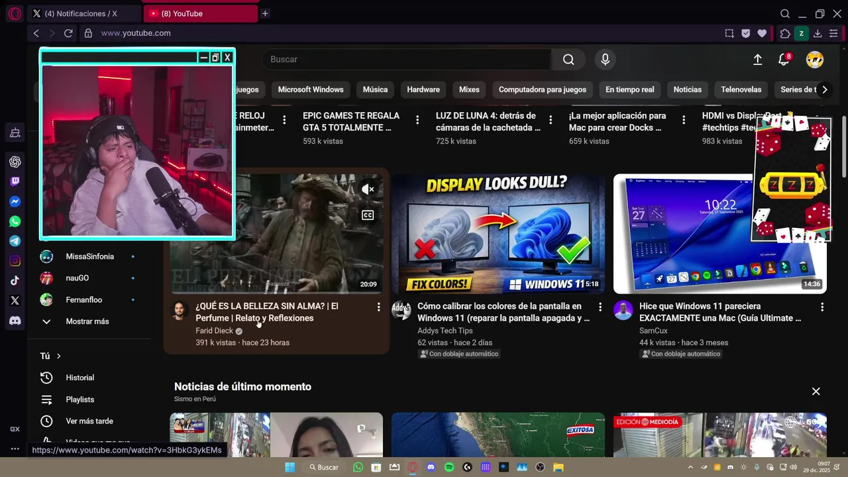The width and height of the screenshot is (848, 477).
Task: Select the Microsoft Windows chip
Action: [311, 89]
